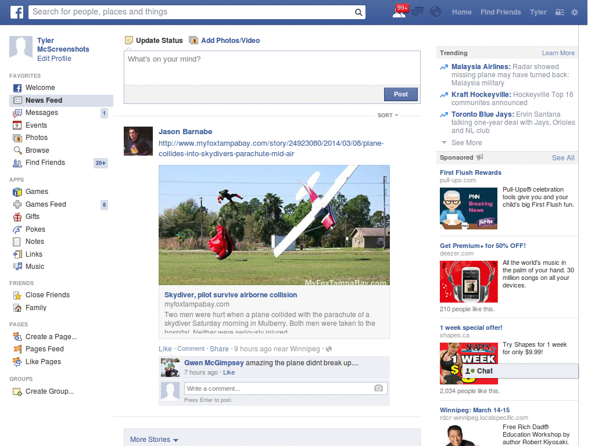Select News Feed in sidebar
The image size is (595, 446).
click(61, 100)
